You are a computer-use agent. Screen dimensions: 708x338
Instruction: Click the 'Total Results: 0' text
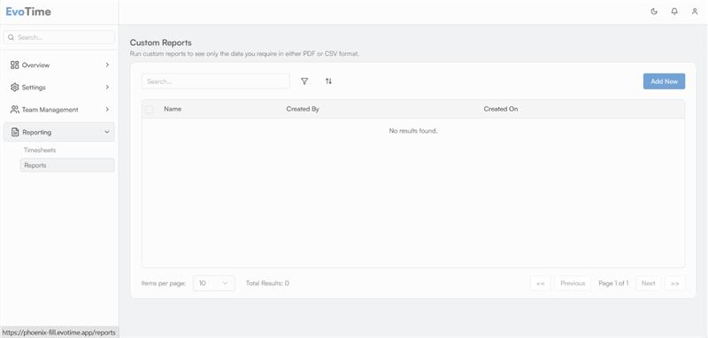point(267,283)
